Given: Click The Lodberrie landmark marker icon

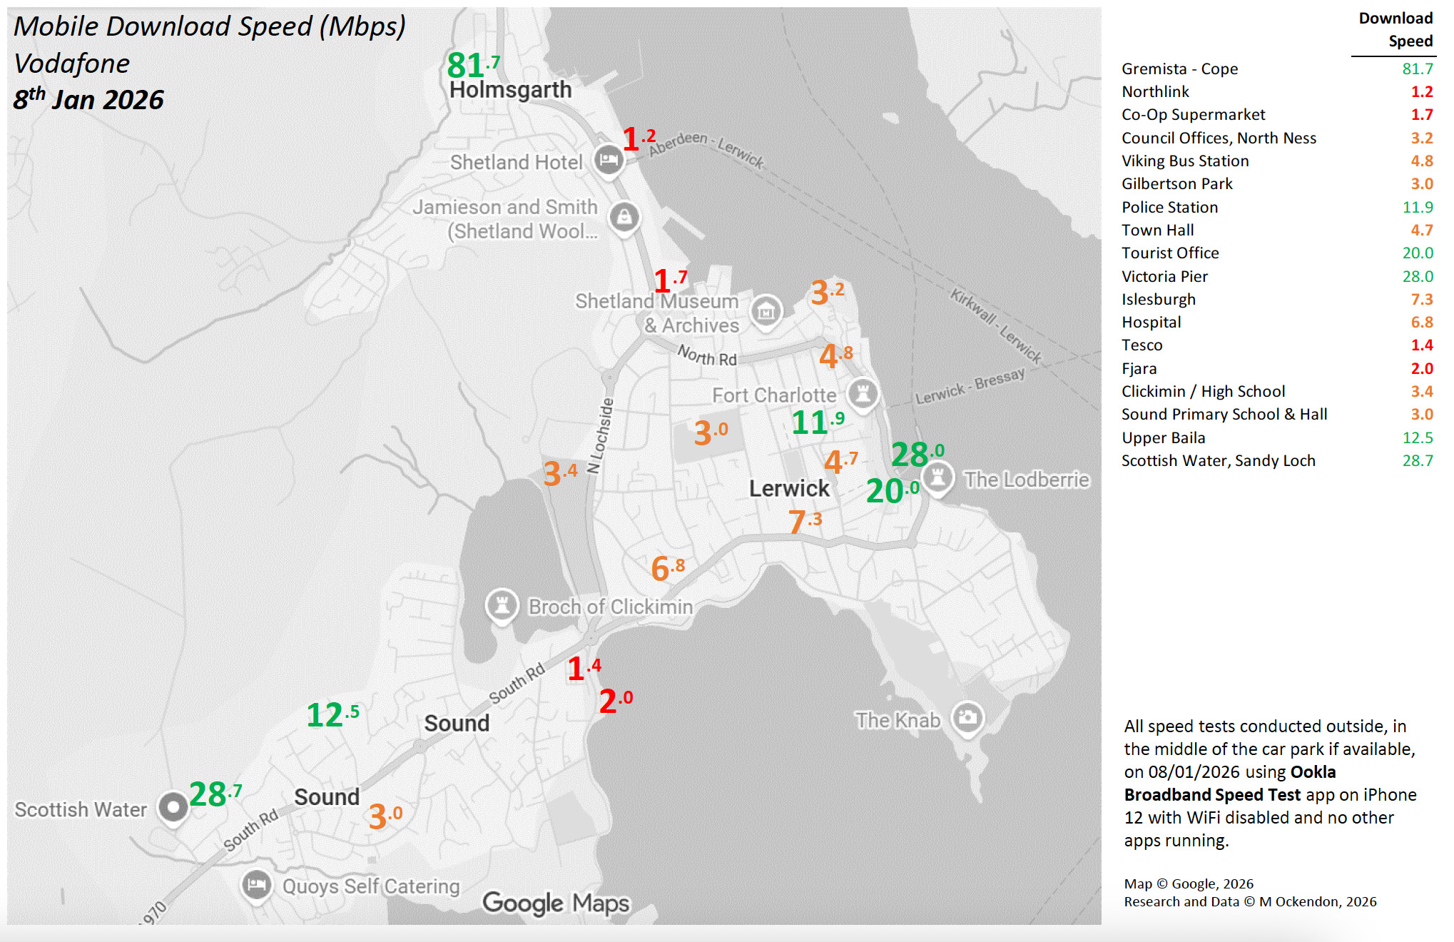Looking at the screenshot, I should 938,477.
